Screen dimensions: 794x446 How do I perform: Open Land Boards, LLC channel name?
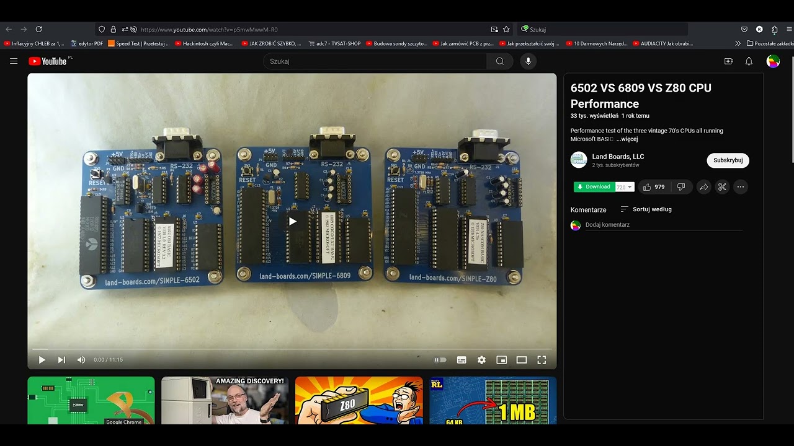click(x=618, y=157)
